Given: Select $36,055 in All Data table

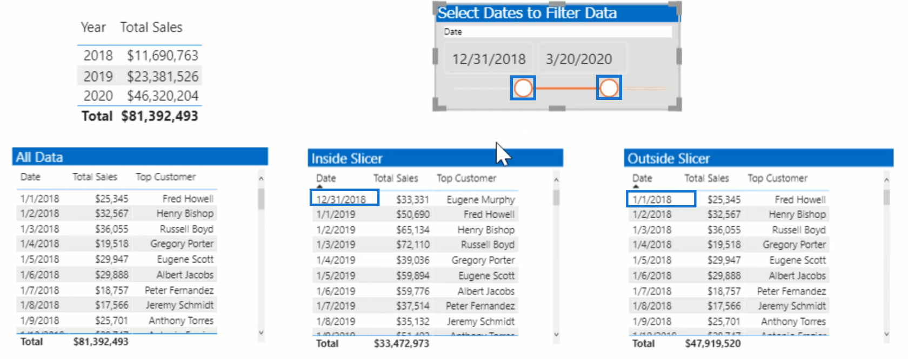Looking at the screenshot, I should [x=112, y=229].
